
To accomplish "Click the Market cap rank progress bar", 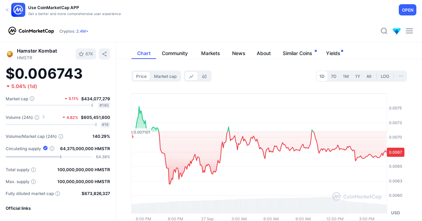I will 49,105.
